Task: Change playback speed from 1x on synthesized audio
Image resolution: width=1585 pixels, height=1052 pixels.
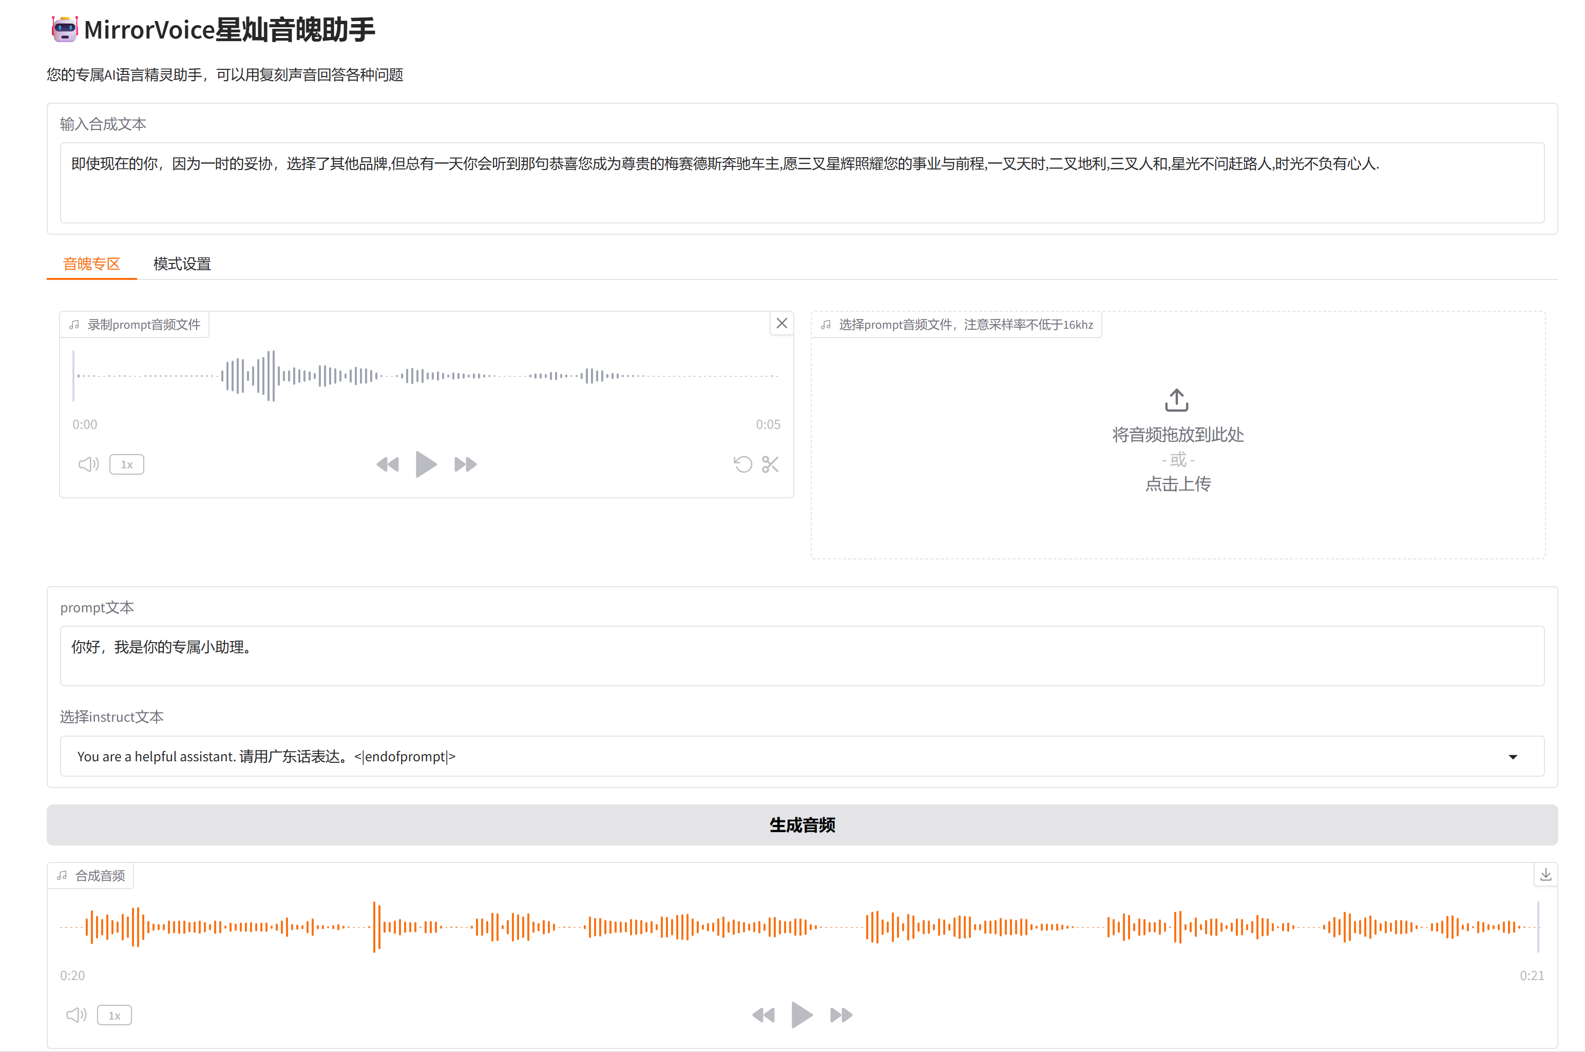Action: click(x=114, y=1015)
